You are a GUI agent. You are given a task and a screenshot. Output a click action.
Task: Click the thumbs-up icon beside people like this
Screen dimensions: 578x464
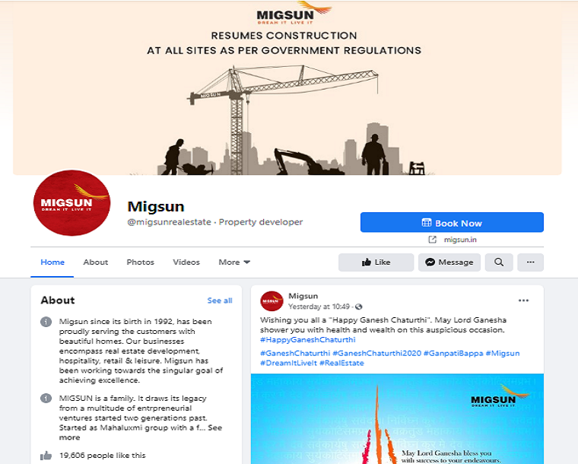tap(46, 456)
